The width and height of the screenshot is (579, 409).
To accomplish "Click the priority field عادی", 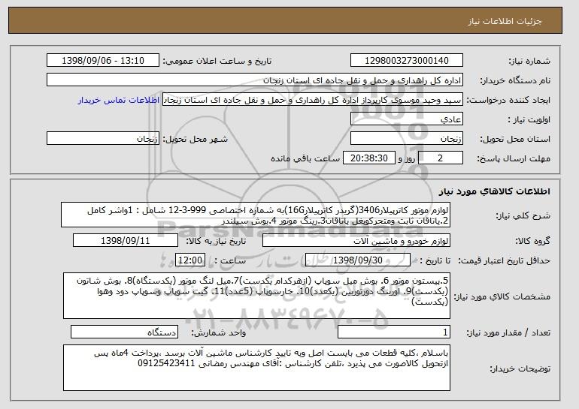I will [x=407, y=119].
